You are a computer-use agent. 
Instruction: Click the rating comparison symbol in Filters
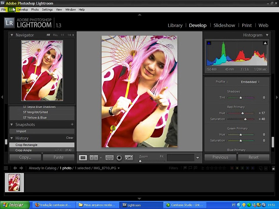[x=203, y=168]
